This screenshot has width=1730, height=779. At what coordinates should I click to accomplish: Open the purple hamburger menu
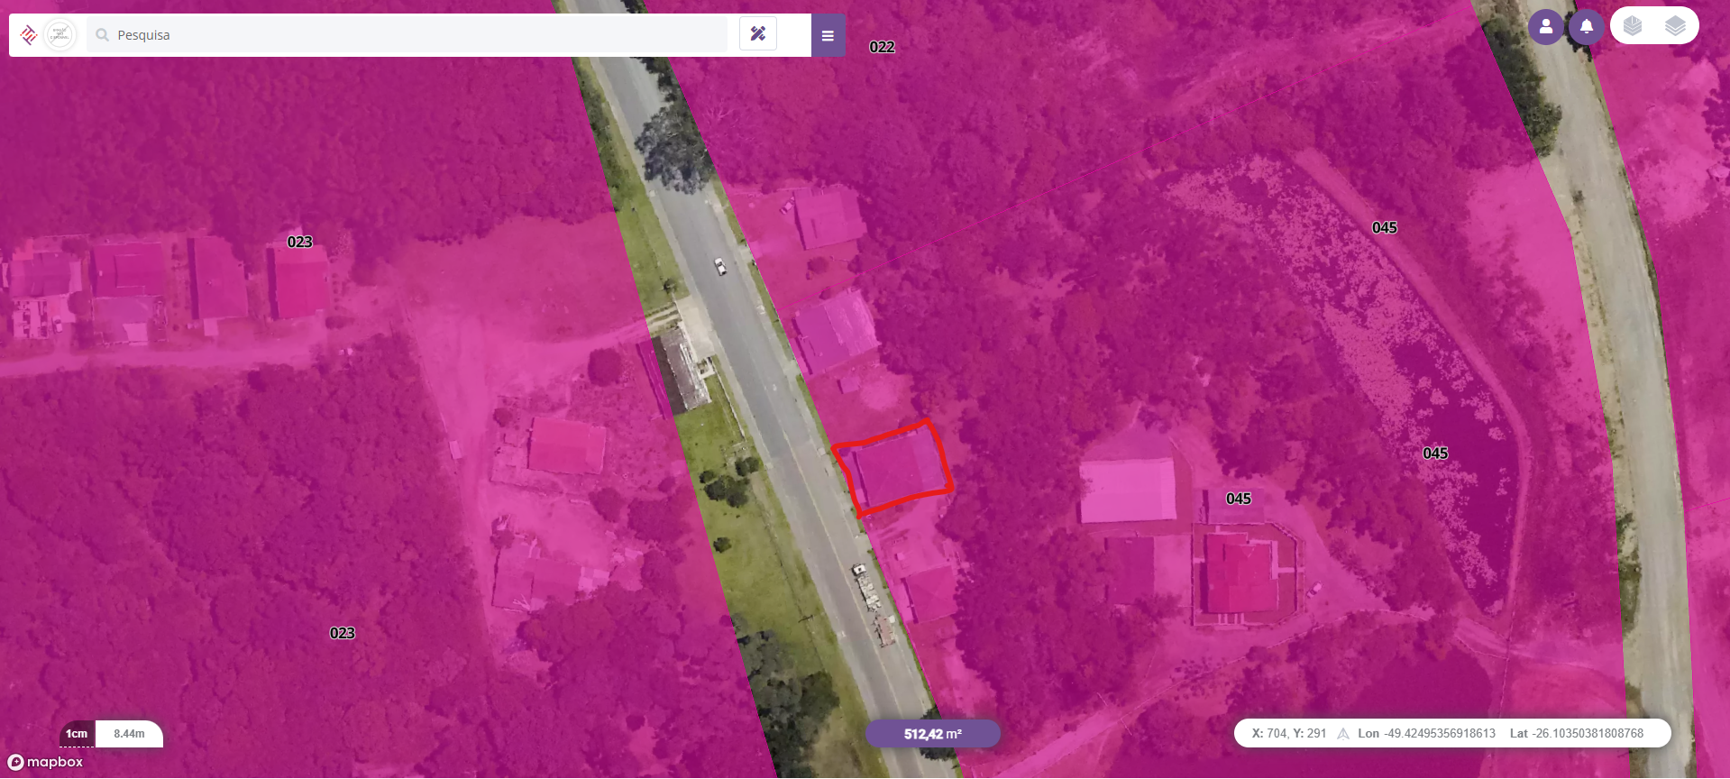click(x=828, y=36)
